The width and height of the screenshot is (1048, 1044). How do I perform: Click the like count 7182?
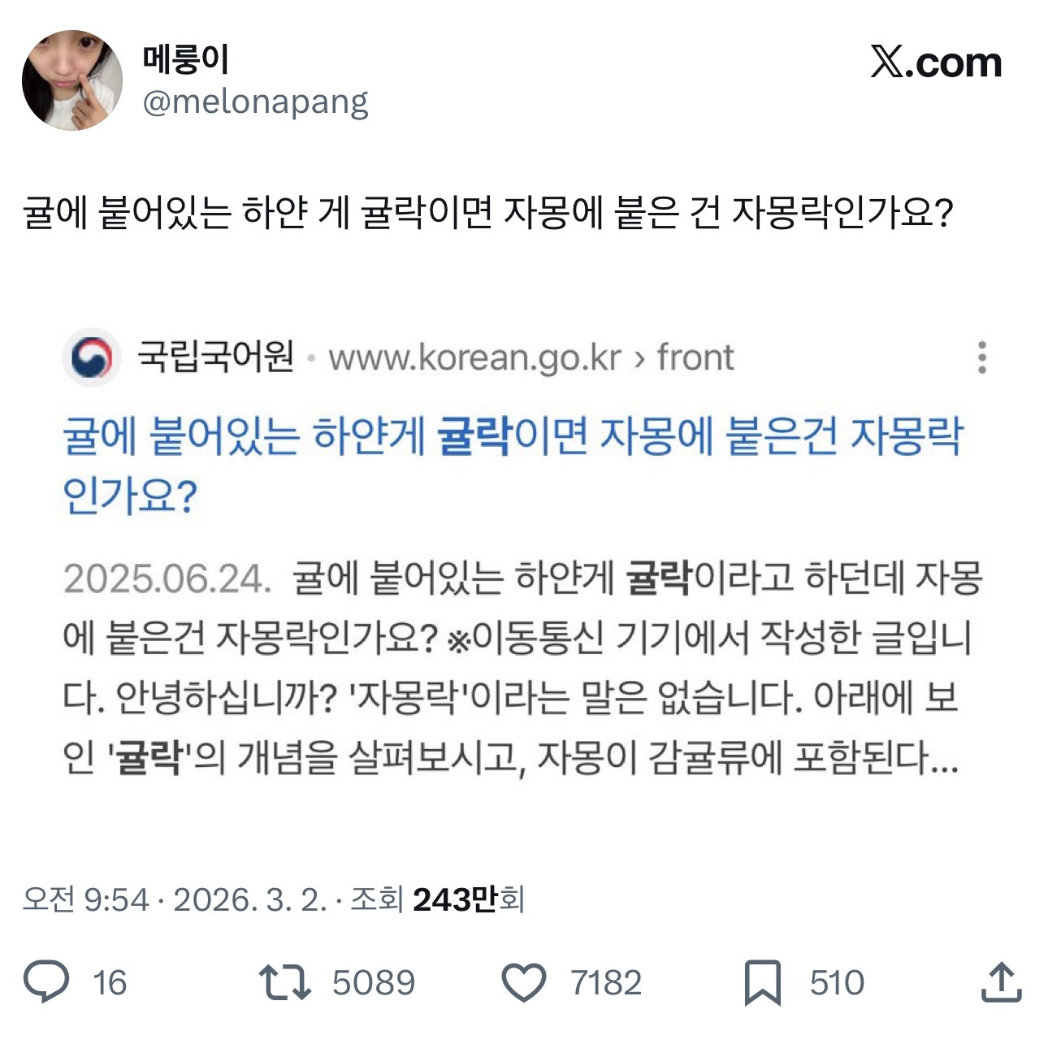click(606, 983)
